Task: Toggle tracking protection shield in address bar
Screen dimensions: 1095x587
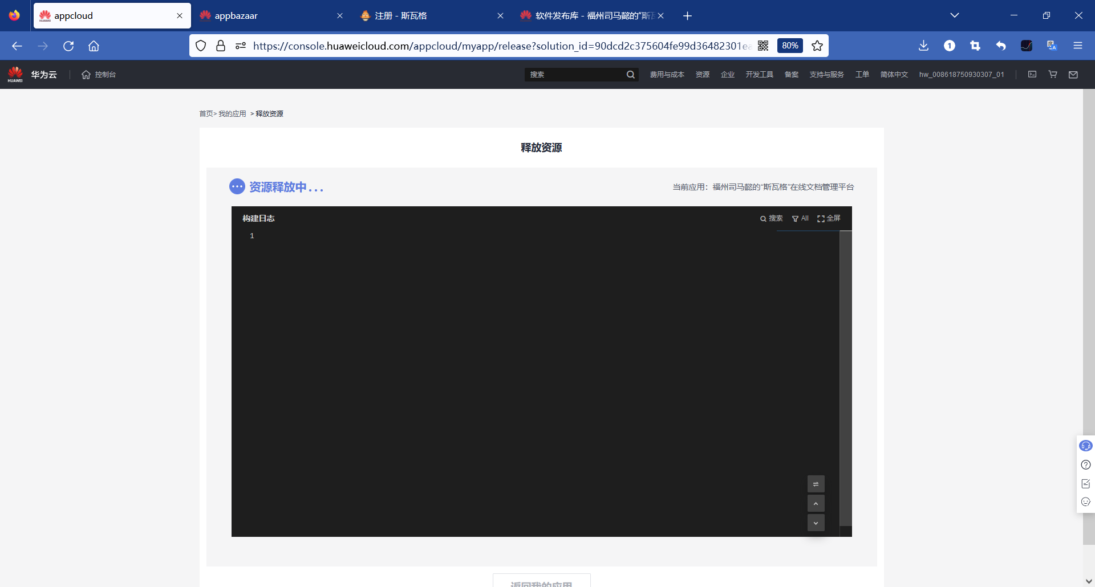Action: click(201, 46)
